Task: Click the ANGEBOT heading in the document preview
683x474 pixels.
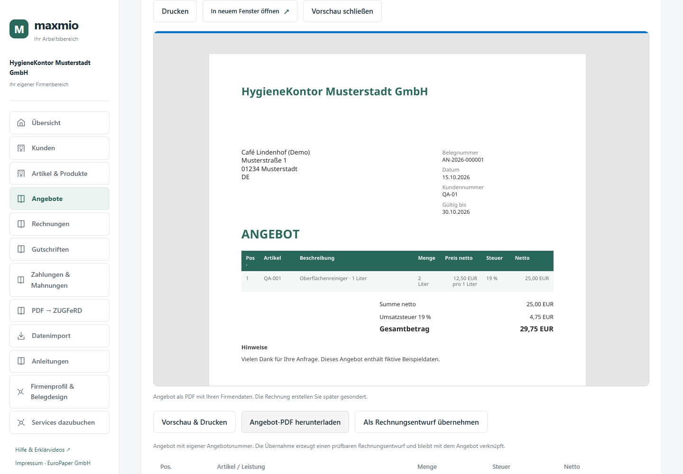Action: (270, 234)
